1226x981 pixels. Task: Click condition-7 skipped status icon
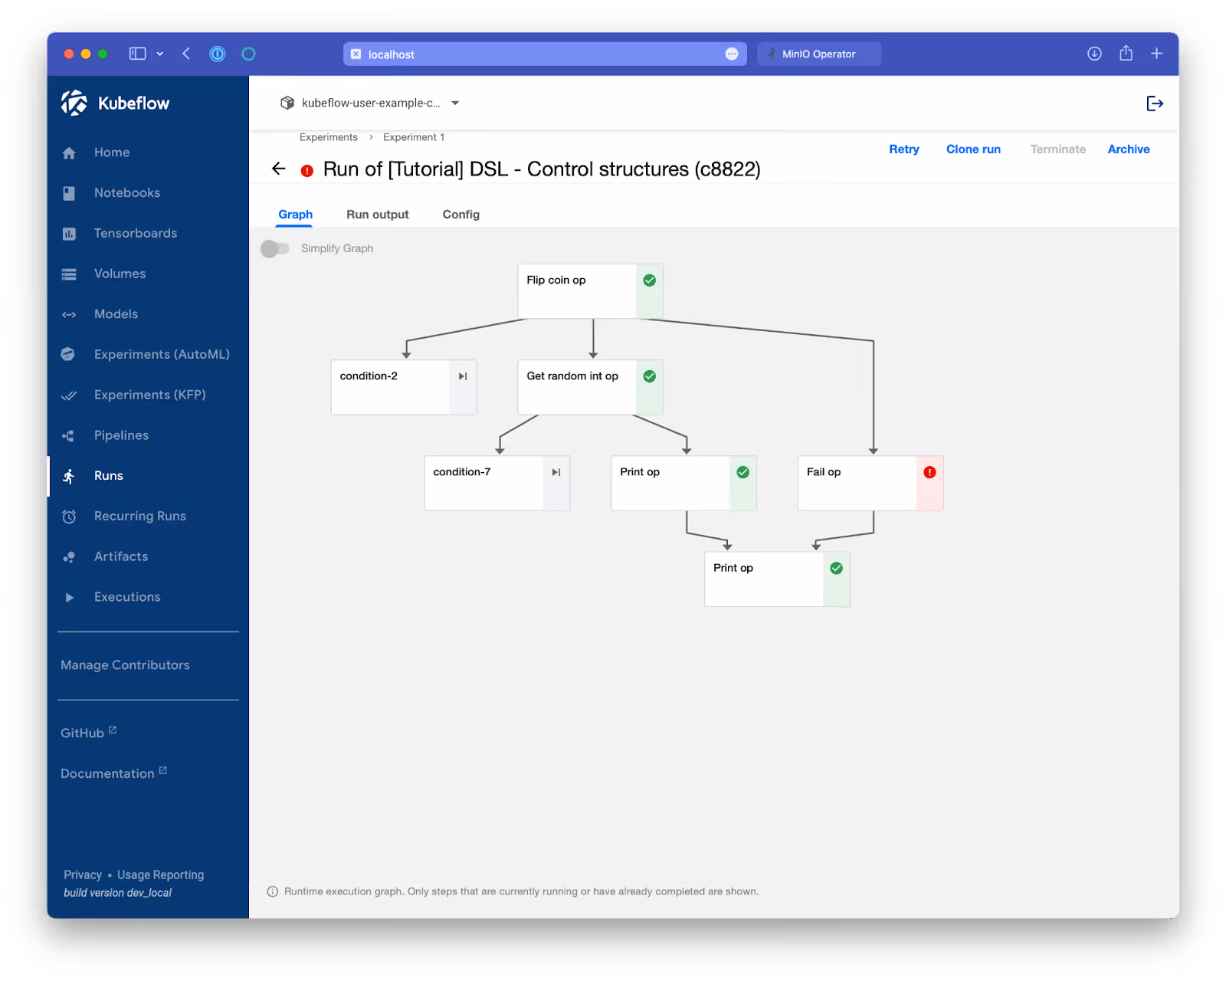556,472
